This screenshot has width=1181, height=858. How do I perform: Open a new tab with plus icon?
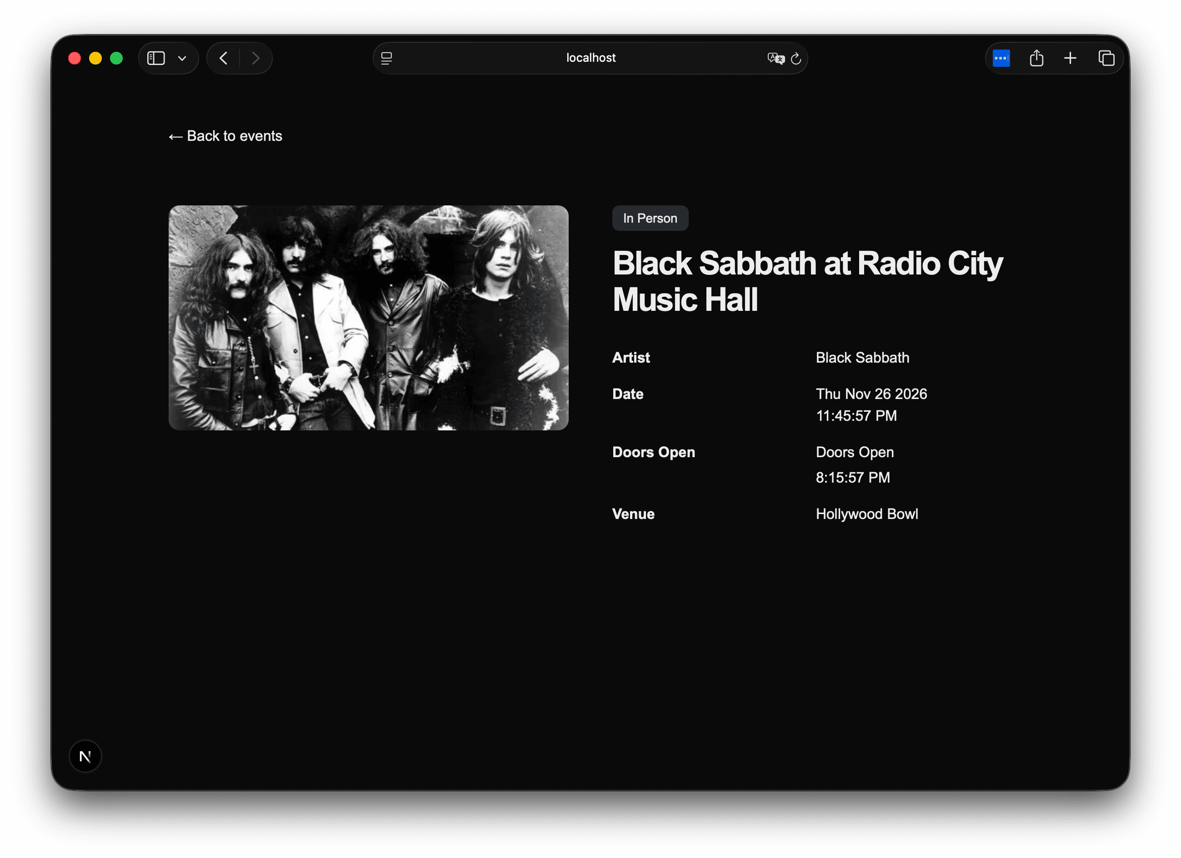tap(1070, 58)
